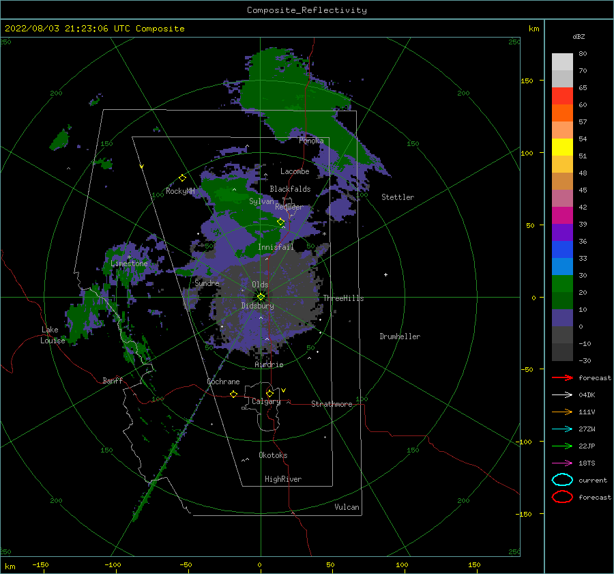The image size is (614, 574).
Task: Select the blue 36–33 dBZ swatch
Action: tap(562, 250)
